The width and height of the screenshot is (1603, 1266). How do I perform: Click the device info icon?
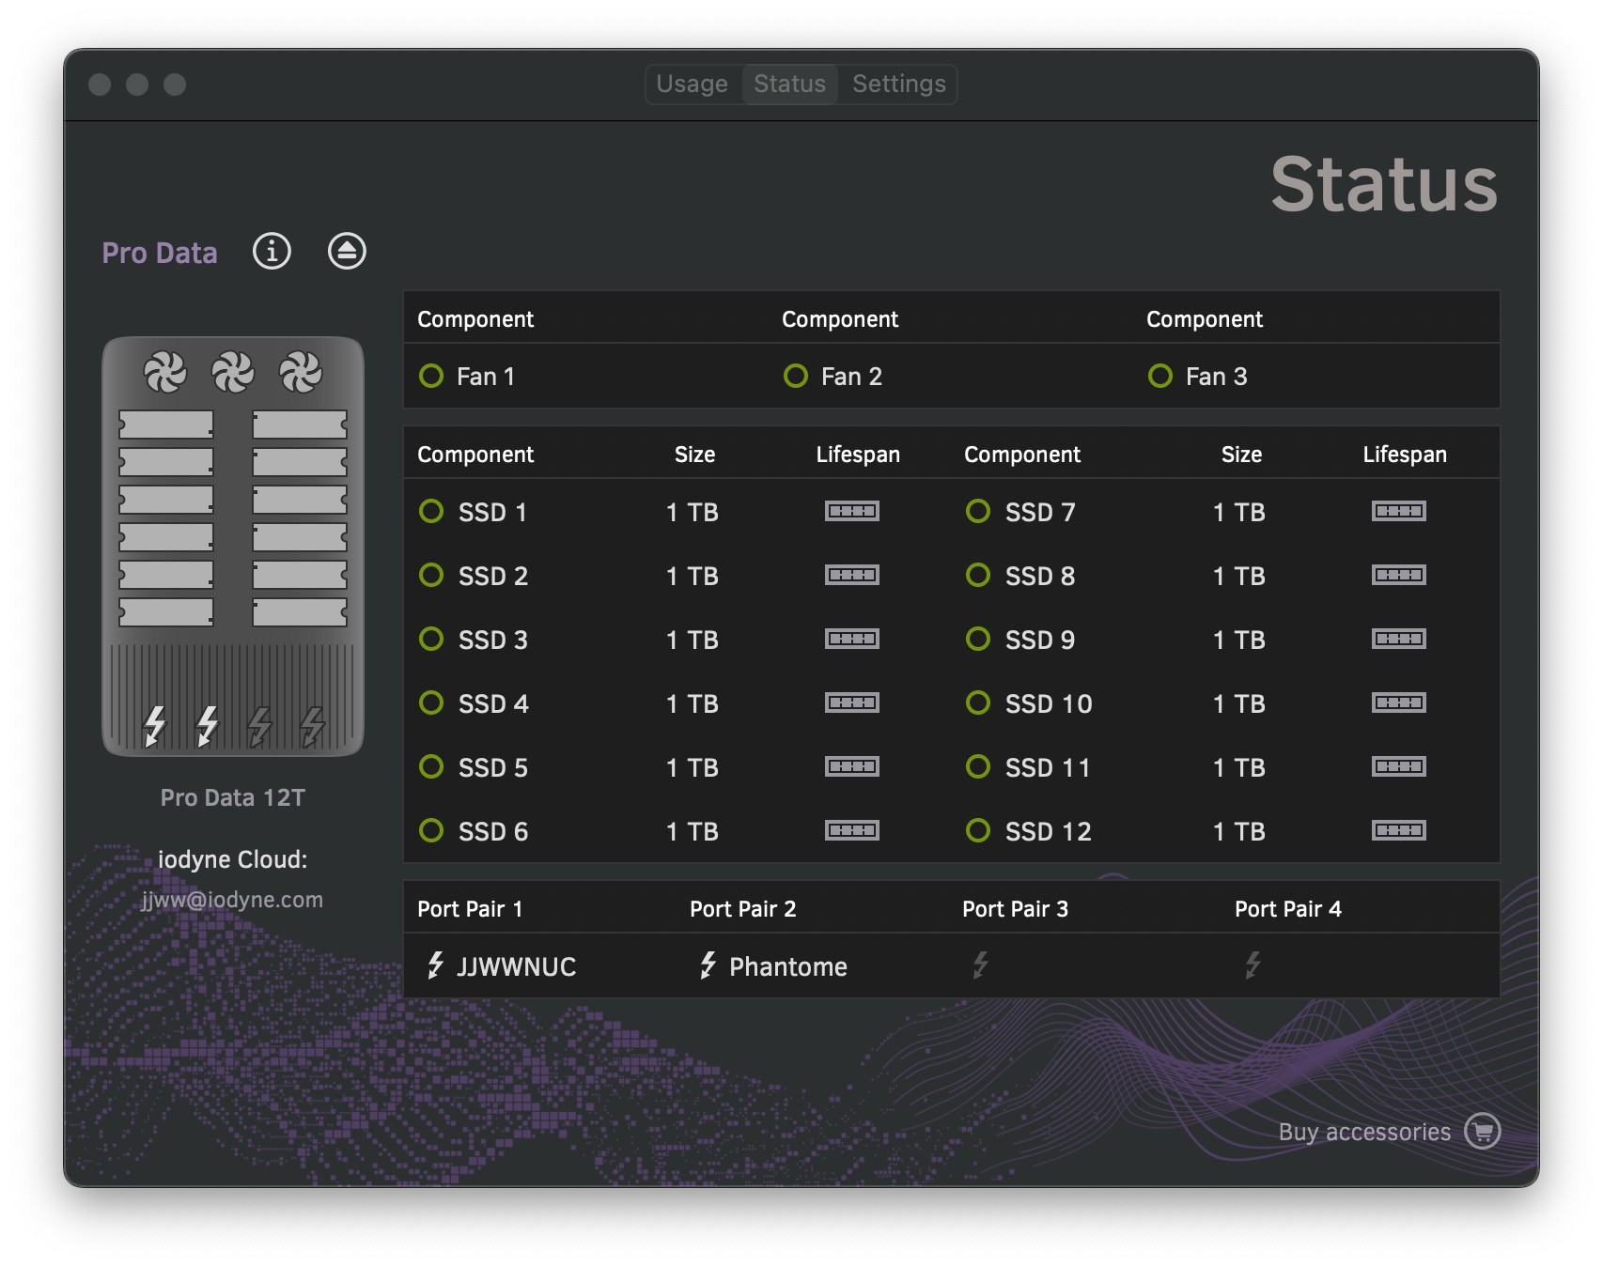pyautogui.click(x=272, y=252)
